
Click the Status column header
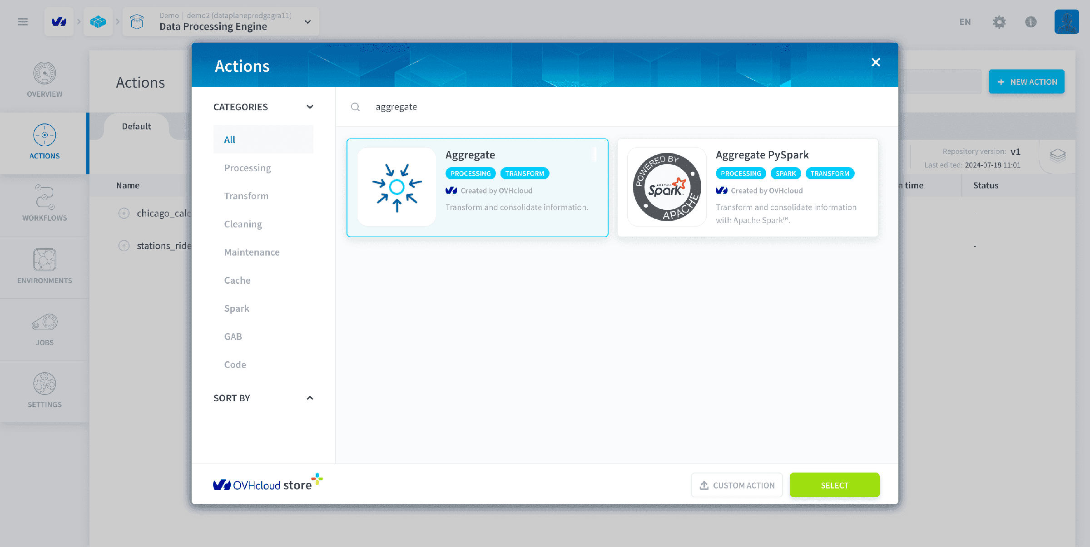tap(986, 185)
